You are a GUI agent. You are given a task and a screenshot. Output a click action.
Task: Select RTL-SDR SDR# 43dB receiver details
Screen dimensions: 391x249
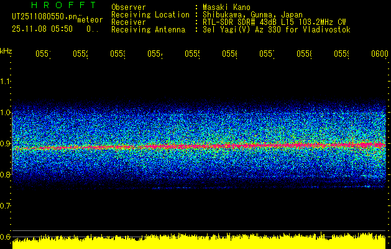(274, 22)
